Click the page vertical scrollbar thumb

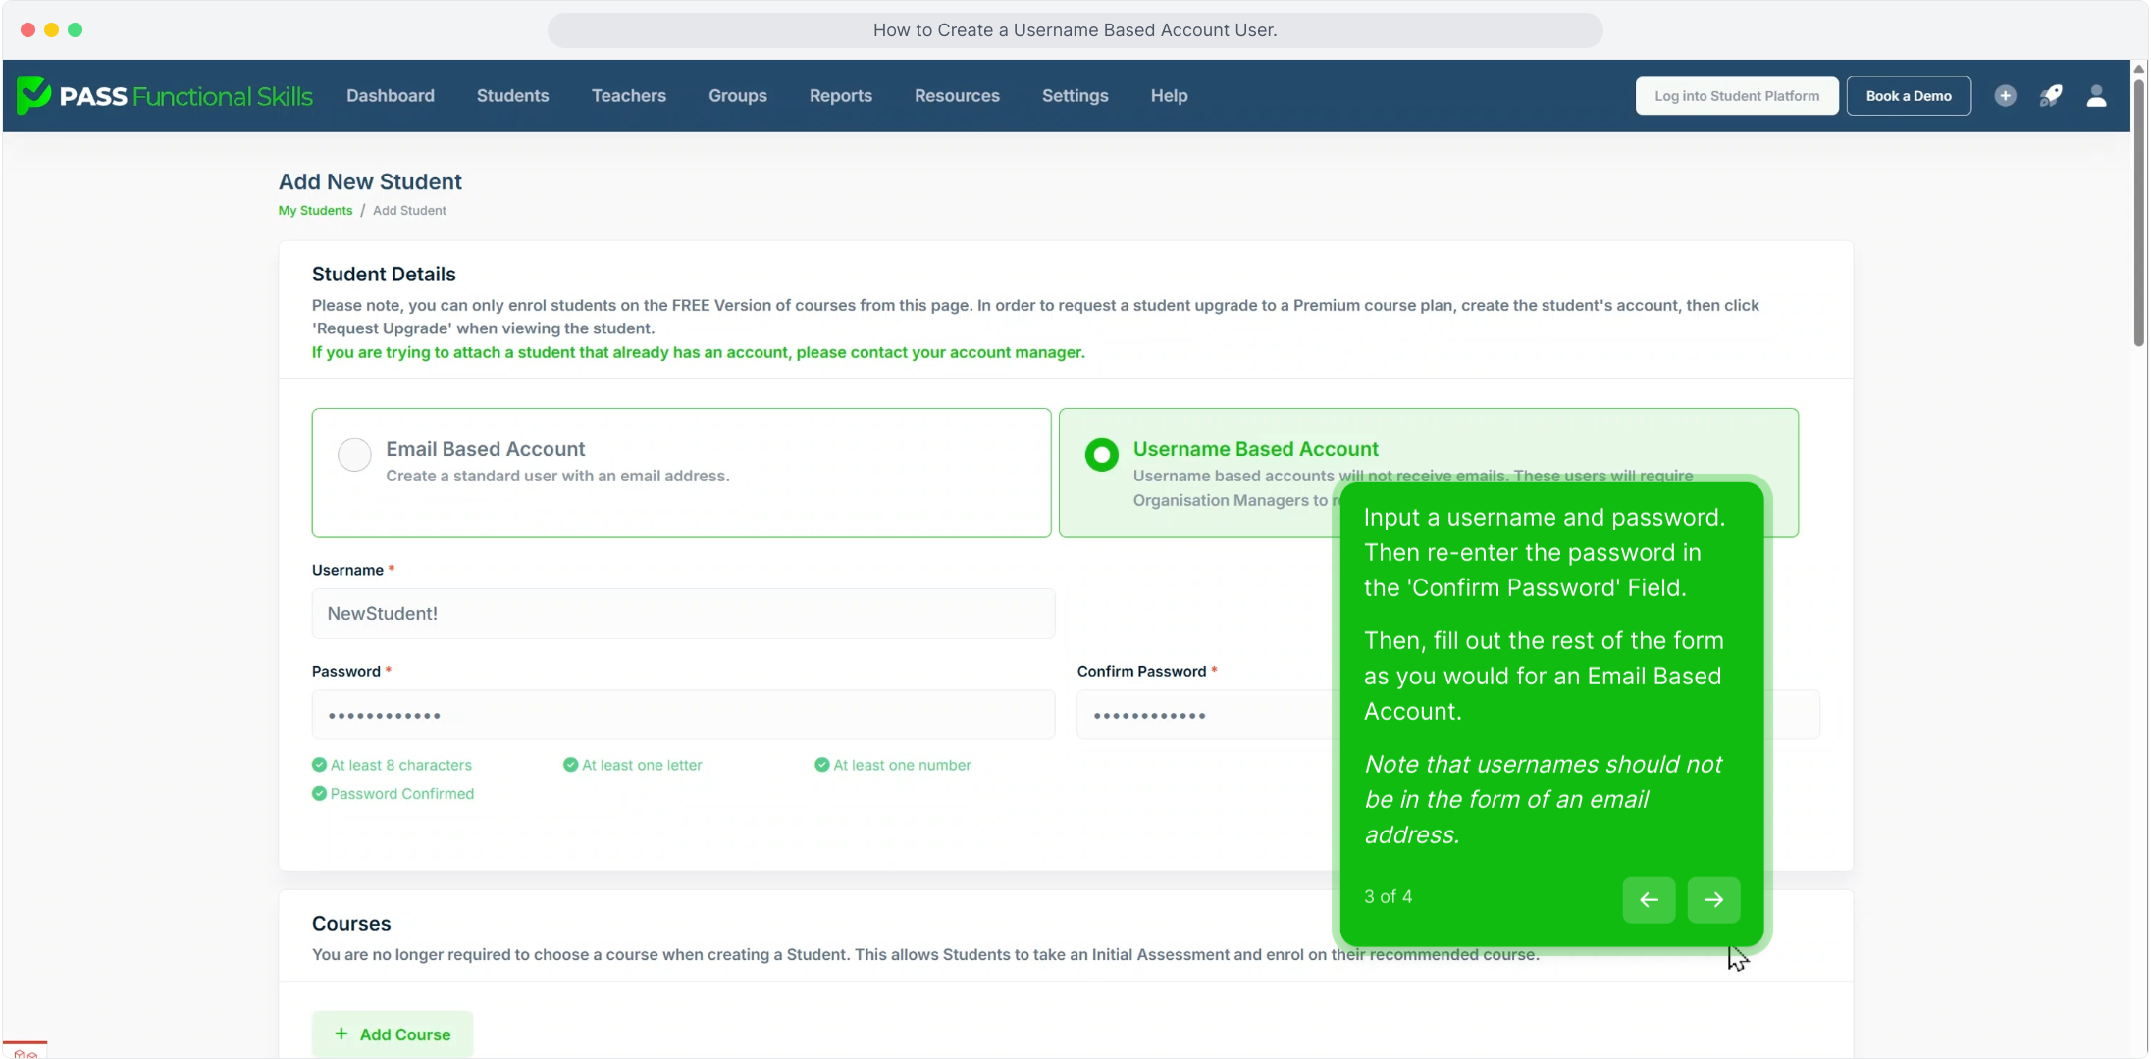[x=2138, y=211]
